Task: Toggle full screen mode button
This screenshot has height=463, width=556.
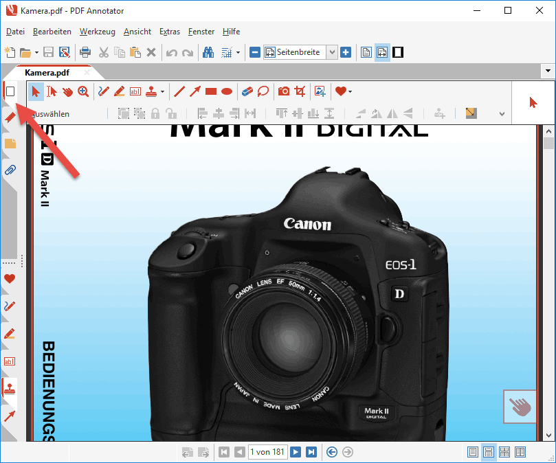Action: pos(398,52)
